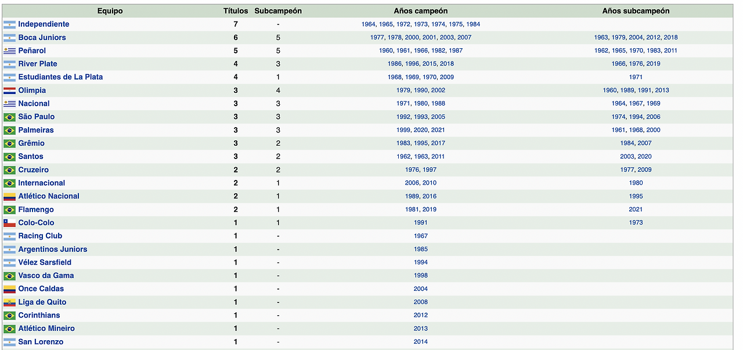Open the Boca Juniors team link
Screen dimensions: 743x350
pyautogui.click(x=42, y=38)
